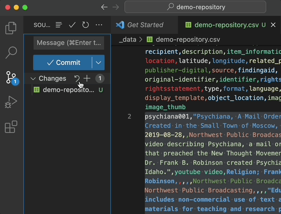Click the U status on changed file

(101, 90)
